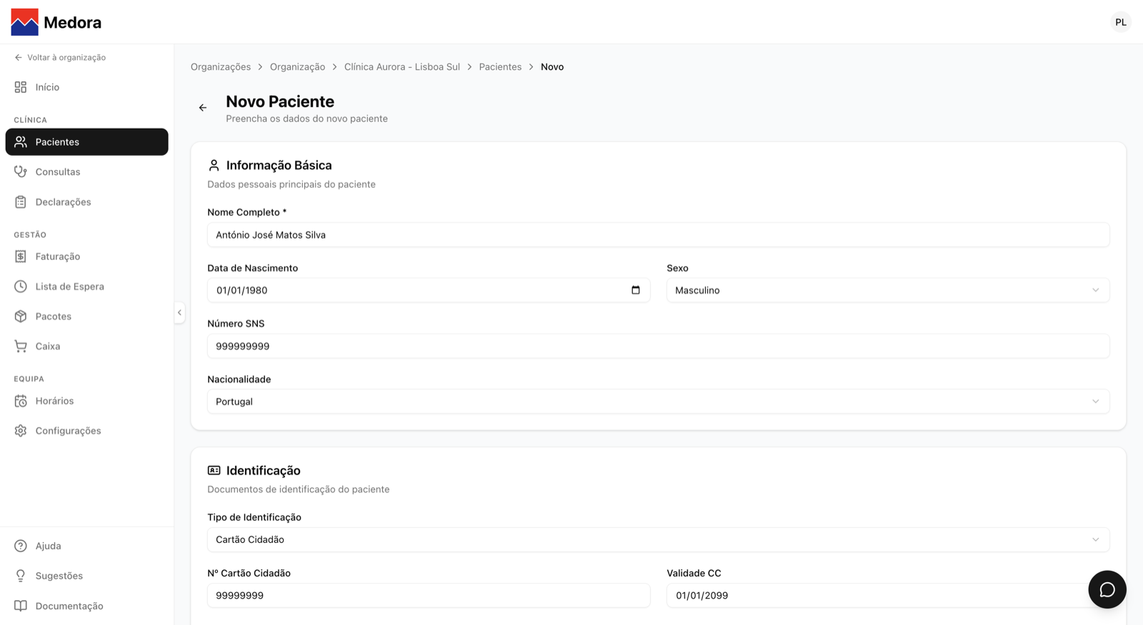This screenshot has width=1143, height=625.
Task: Open the PL user avatar menu
Action: [1121, 22]
